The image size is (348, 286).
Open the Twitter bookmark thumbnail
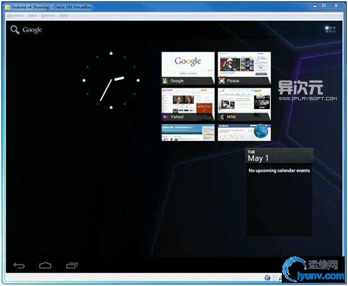188,132
